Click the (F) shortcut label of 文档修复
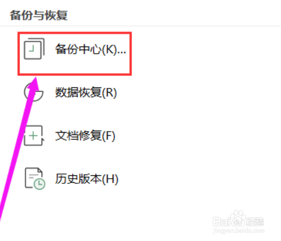281x241 pixels. pos(108,136)
